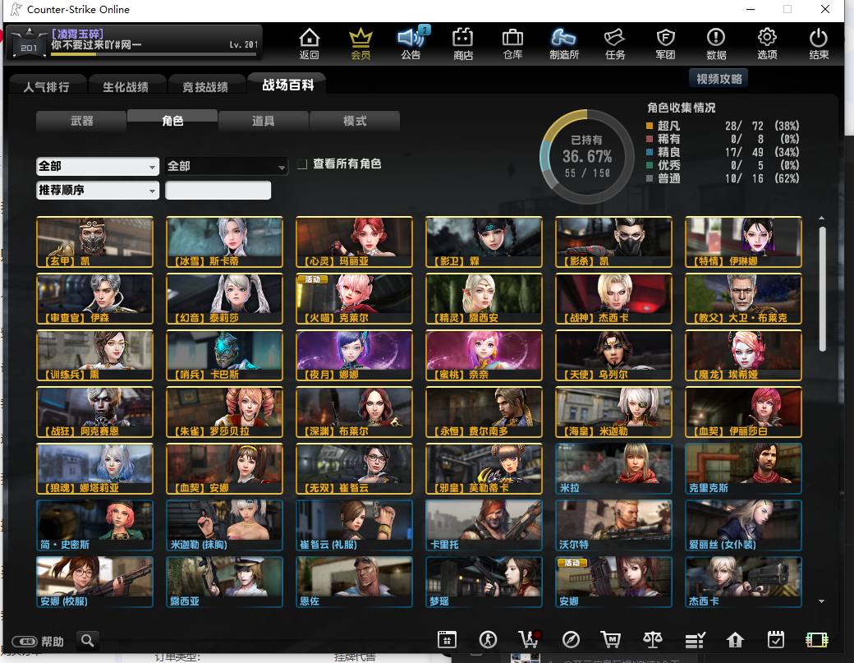Viewport: 854px width, 663px height.
Task: Tick the 查看所有角色 checkbox
Action: coord(302,164)
